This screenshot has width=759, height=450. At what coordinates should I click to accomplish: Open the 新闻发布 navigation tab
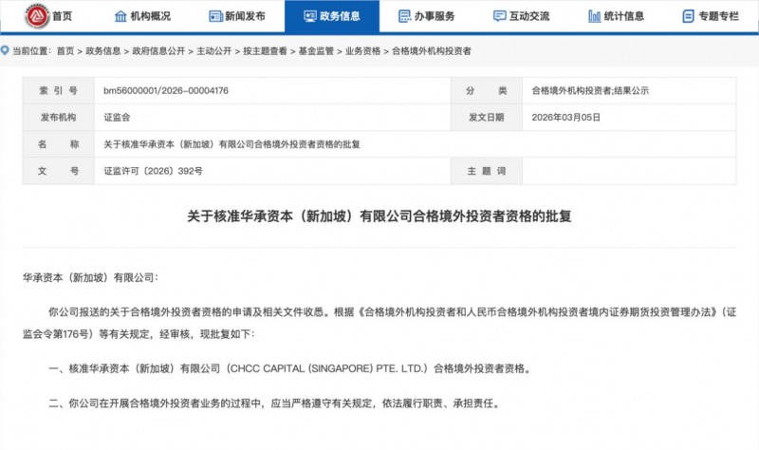237,16
